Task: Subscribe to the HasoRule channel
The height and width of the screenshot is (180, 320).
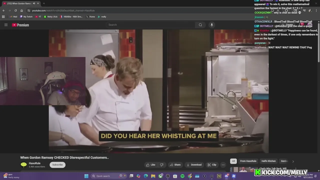Action: click(57, 165)
